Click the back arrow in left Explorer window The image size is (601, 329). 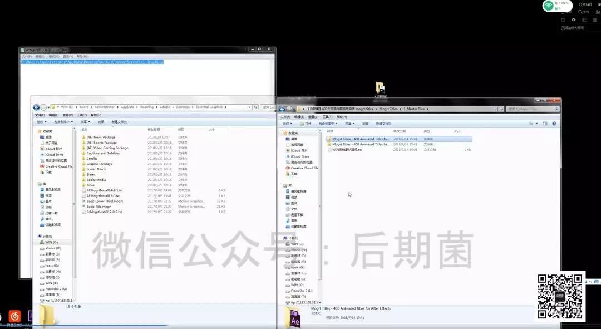pos(36,107)
